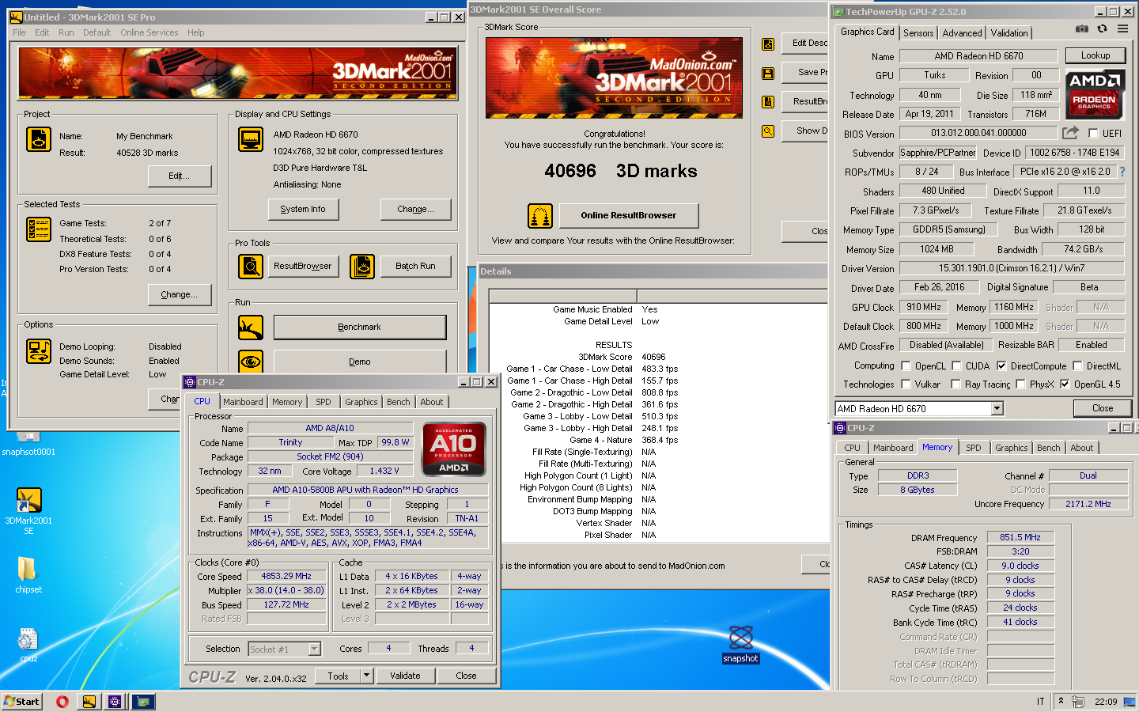Viewport: 1139px width, 712px height.
Task: Click the Online ResultBrowser button
Action: coord(629,215)
